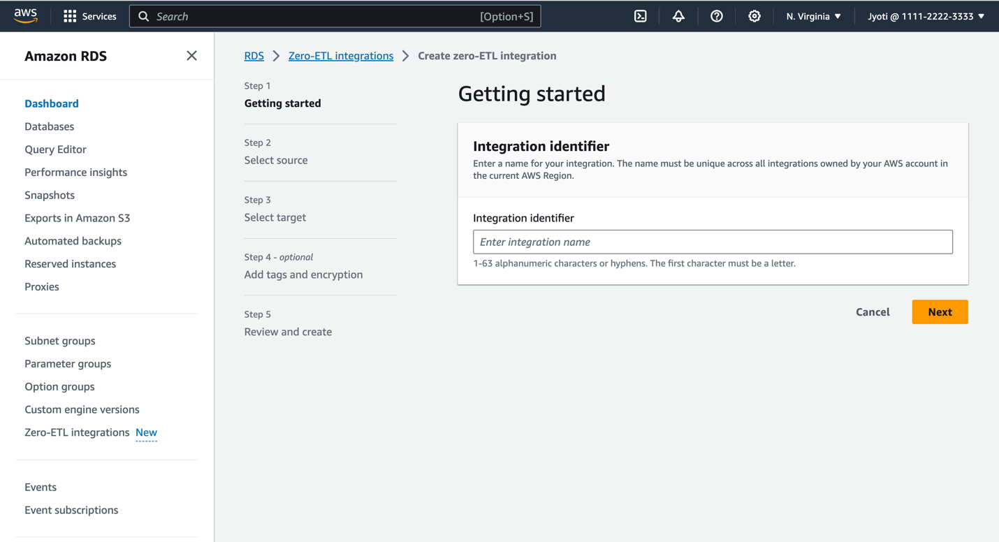Open Performance insights in the sidebar
This screenshot has width=999, height=542.
[x=75, y=173]
